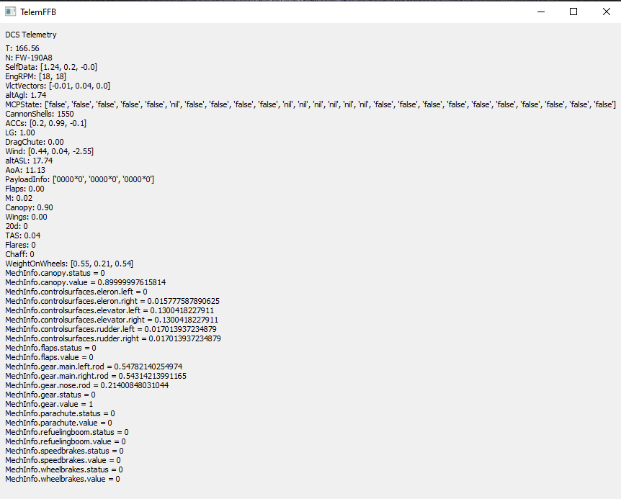Click the MechInfo eleron.right value line
Screen dimensions: 621x499
(x=112, y=301)
